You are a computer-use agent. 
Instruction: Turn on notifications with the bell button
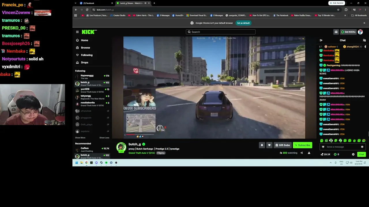pyautogui.click(x=262, y=145)
